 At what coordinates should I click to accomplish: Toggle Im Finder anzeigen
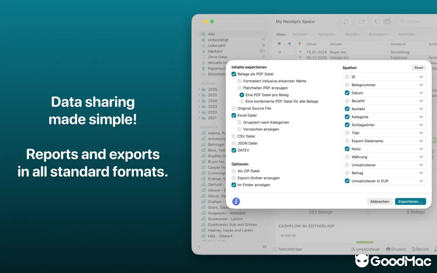click(x=234, y=185)
